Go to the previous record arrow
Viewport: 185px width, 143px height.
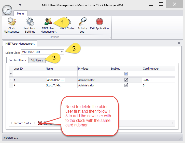pyautogui.click(x=11, y=123)
